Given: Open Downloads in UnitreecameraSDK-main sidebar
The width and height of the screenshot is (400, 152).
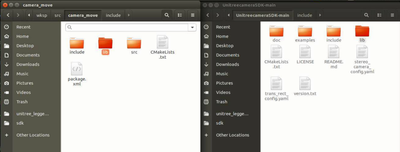Looking at the screenshot, I should (230, 65).
